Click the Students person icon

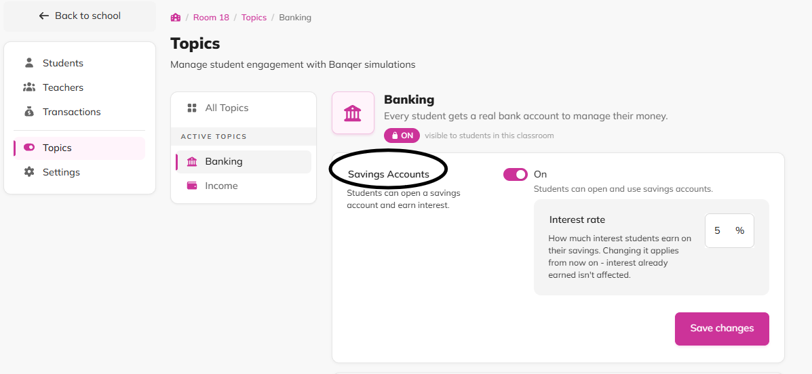(29, 63)
